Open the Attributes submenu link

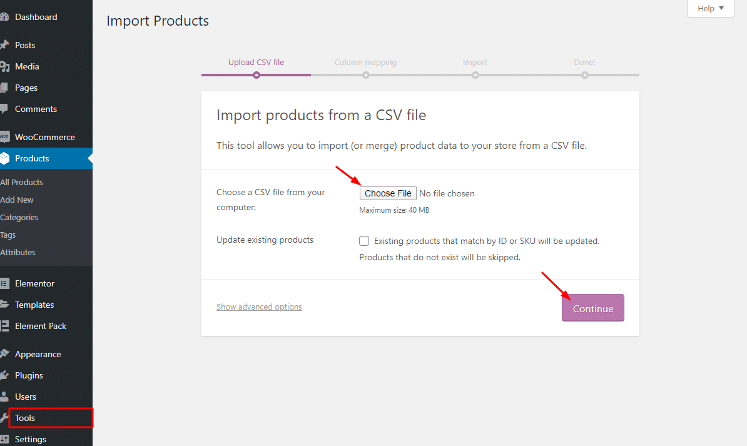tap(18, 252)
